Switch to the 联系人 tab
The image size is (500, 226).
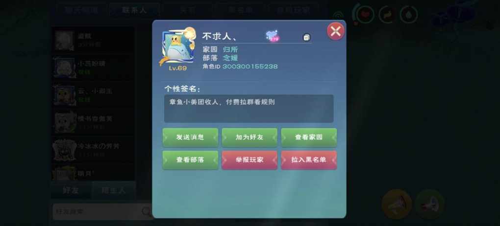[x=134, y=10]
